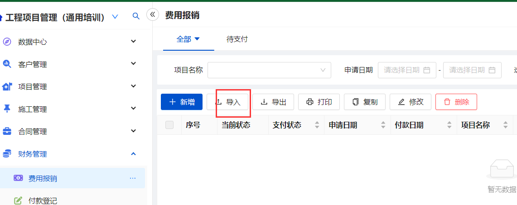Click the 序号 column header

[x=193, y=125]
